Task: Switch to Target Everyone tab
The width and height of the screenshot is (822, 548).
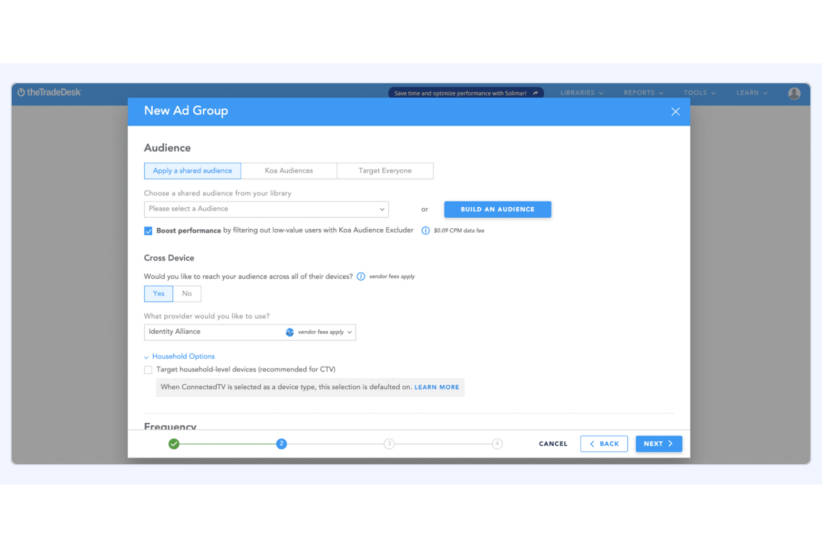Action: pos(385,171)
